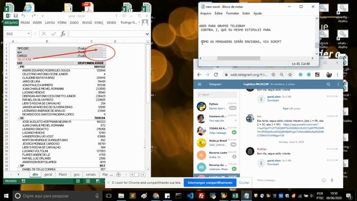Screen dimensions: 357x201
Task: Open Visual Studio Code from the taskbar
Action: pyautogui.click(x=190, y=196)
